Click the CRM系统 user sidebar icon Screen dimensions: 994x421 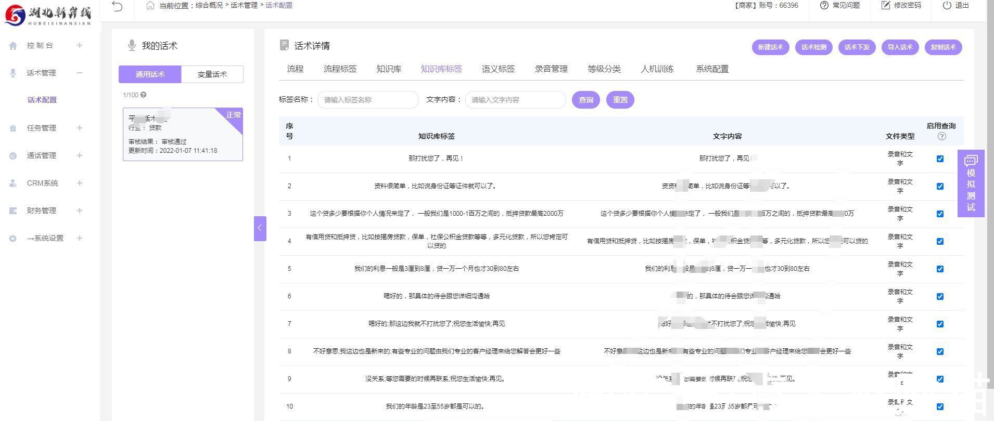(13, 183)
